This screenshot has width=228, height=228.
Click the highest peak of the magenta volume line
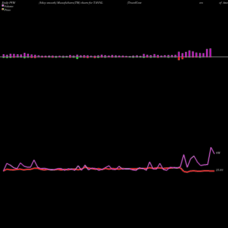211,148
